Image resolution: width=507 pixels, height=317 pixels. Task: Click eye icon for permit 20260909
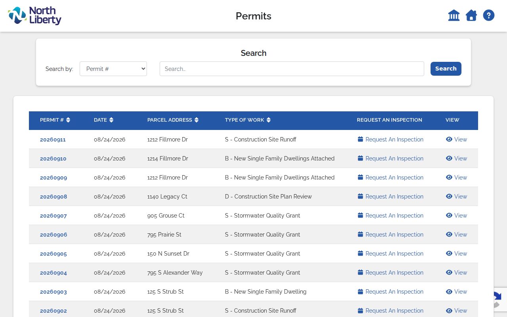(449, 177)
